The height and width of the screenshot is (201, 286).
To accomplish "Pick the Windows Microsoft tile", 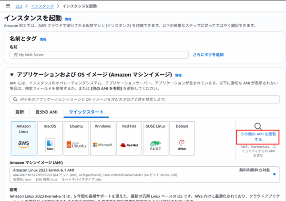I will (102, 138).
